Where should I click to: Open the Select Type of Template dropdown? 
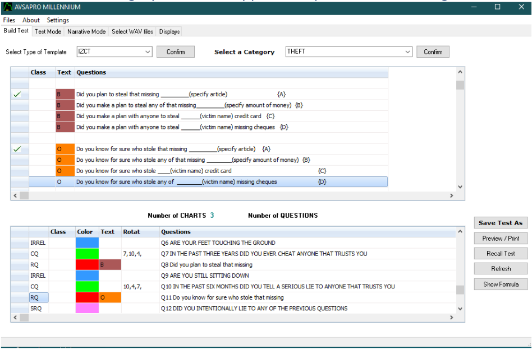coord(148,52)
